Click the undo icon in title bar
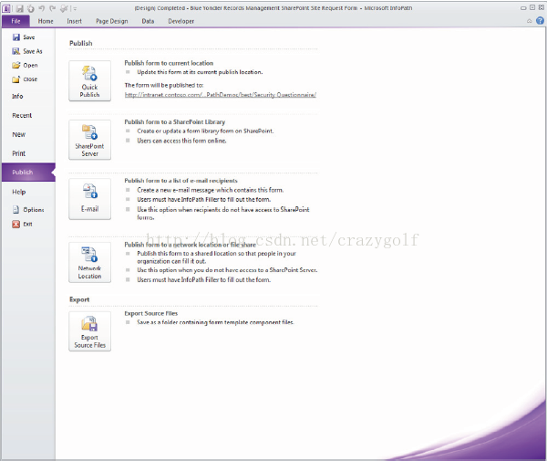 [42, 8]
